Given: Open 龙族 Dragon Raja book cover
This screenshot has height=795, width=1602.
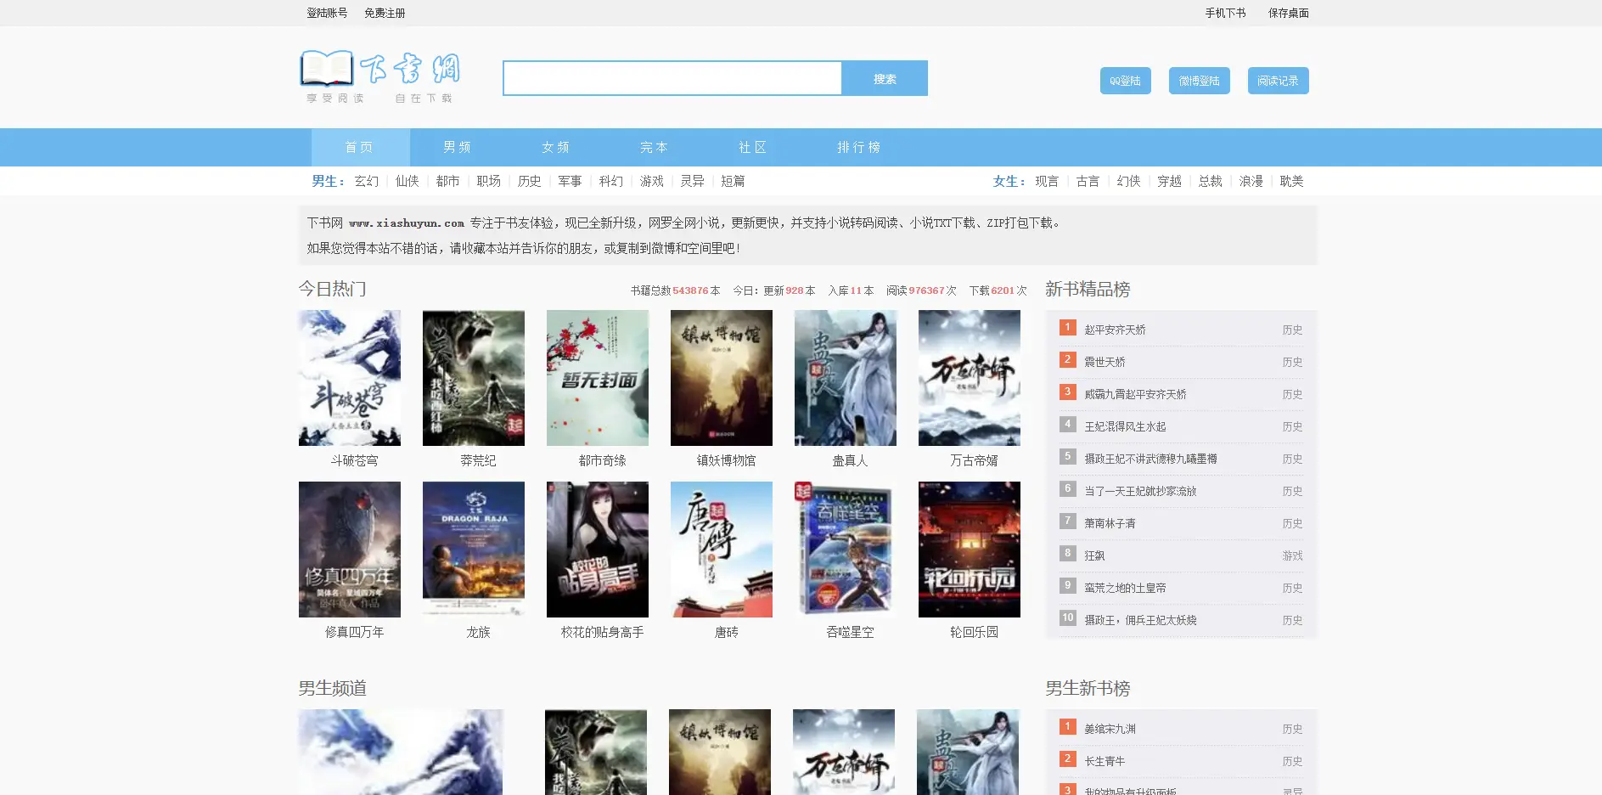Looking at the screenshot, I should pyautogui.click(x=474, y=550).
